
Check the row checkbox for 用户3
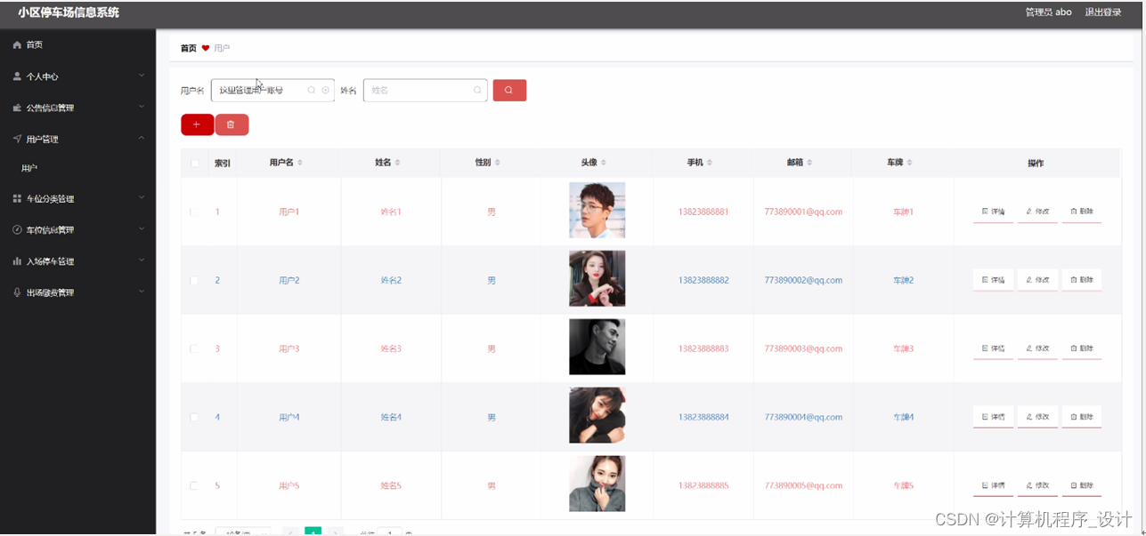click(194, 349)
